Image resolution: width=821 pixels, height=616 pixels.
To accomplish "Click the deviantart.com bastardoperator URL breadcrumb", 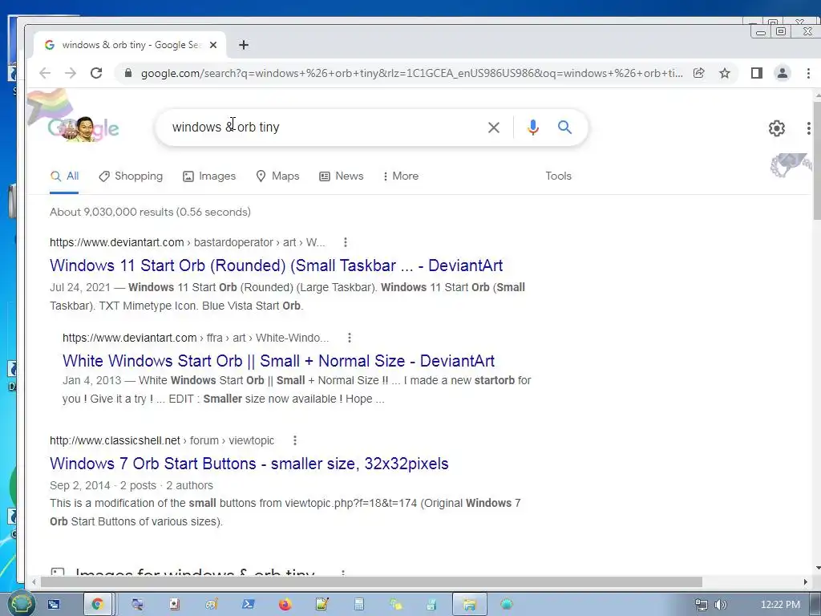I will [188, 242].
